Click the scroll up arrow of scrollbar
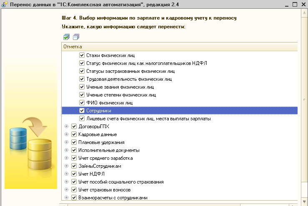308x206 pixels. [304, 13]
